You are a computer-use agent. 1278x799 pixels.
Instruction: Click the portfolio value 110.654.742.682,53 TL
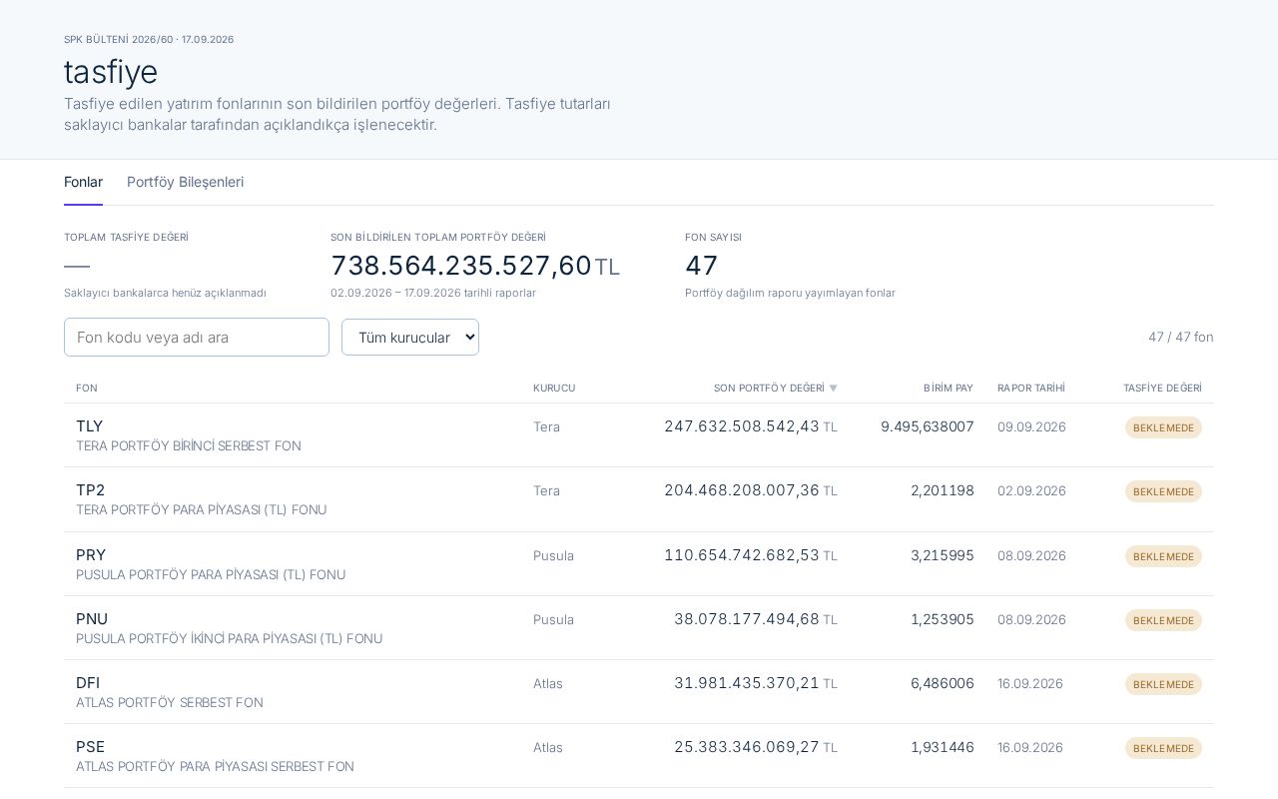[x=751, y=555]
